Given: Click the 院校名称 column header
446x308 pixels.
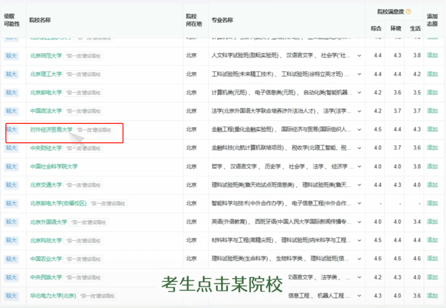Looking at the screenshot, I should pyautogui.click(x=40, y=20).
